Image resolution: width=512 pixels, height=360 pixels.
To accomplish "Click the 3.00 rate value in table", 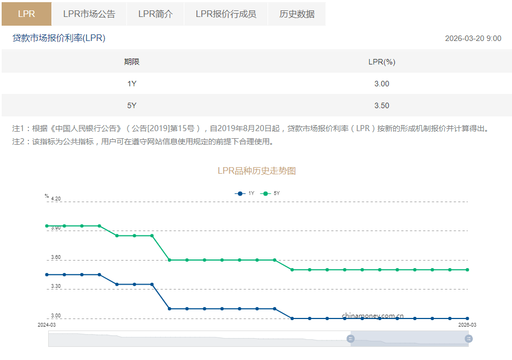I will 382,84.
